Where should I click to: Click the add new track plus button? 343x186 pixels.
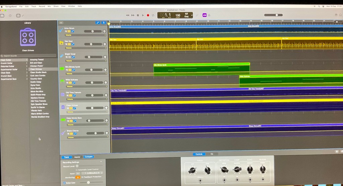[61, 23]
